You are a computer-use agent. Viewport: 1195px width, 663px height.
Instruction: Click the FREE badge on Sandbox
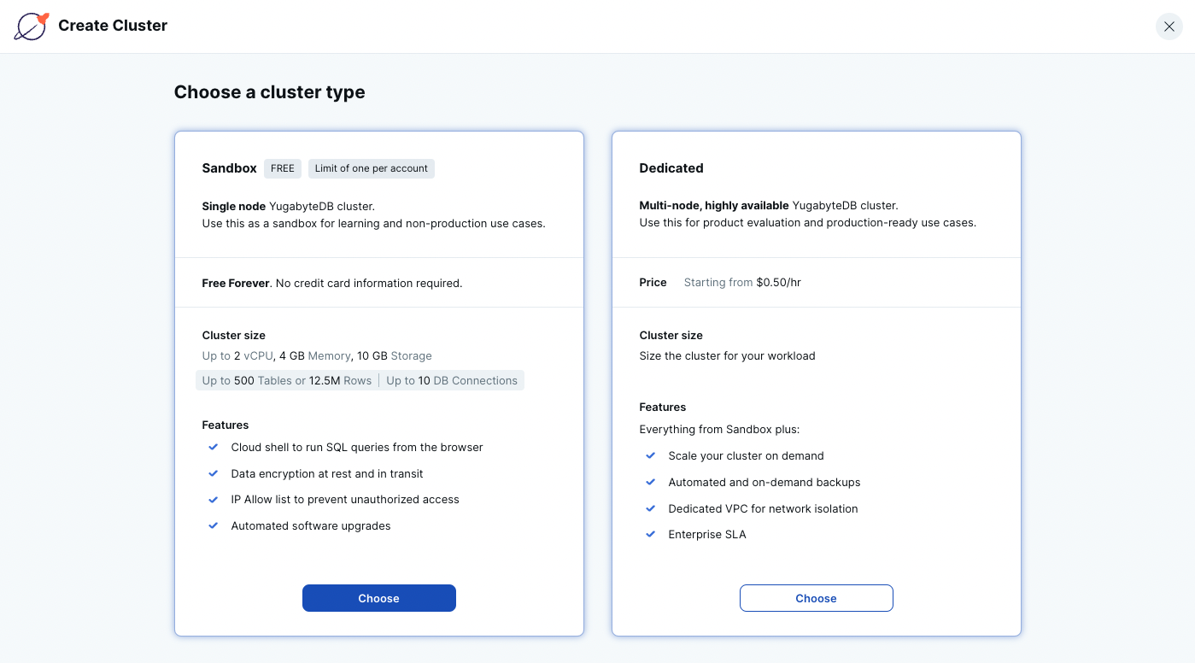point(283,168)
